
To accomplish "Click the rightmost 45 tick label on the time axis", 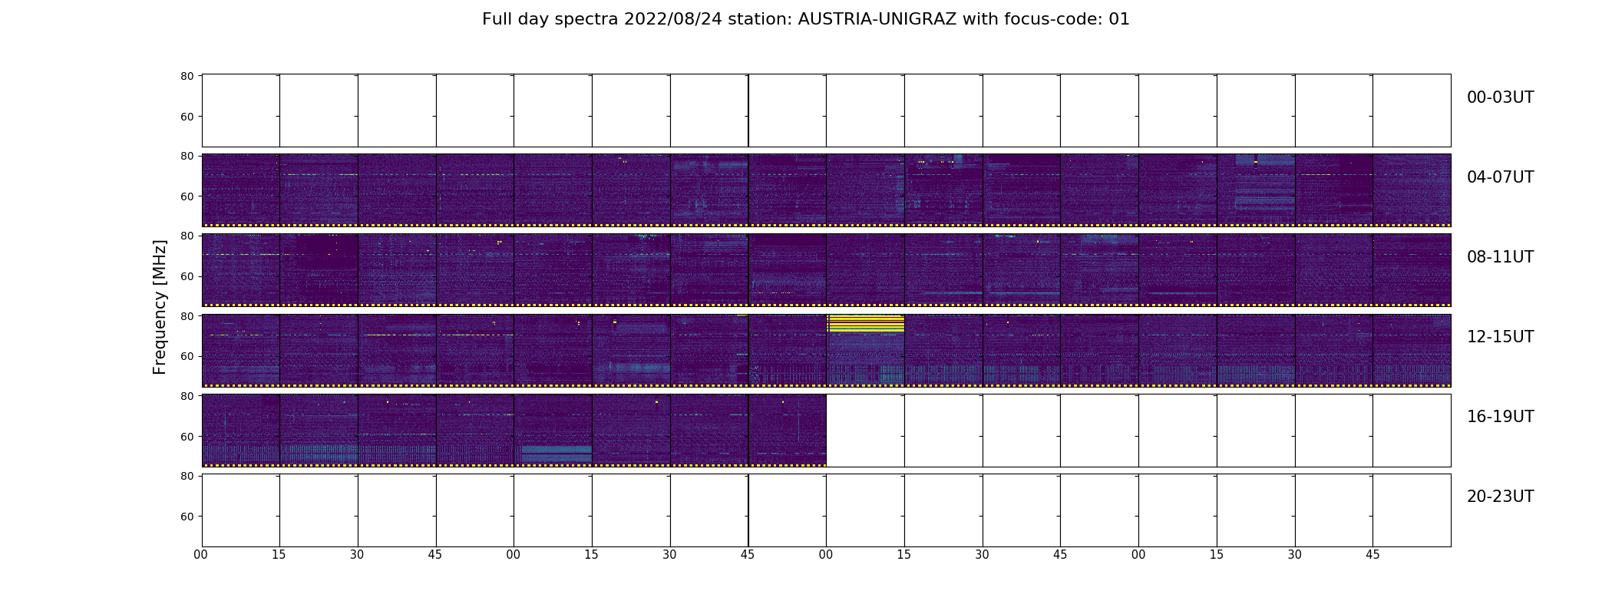I will point(1373,555).
